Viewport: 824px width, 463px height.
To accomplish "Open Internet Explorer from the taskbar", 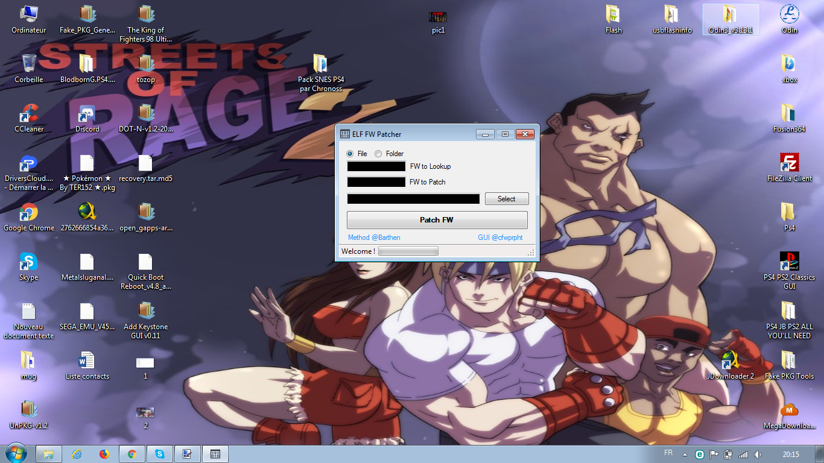I will tap(77, 454).
